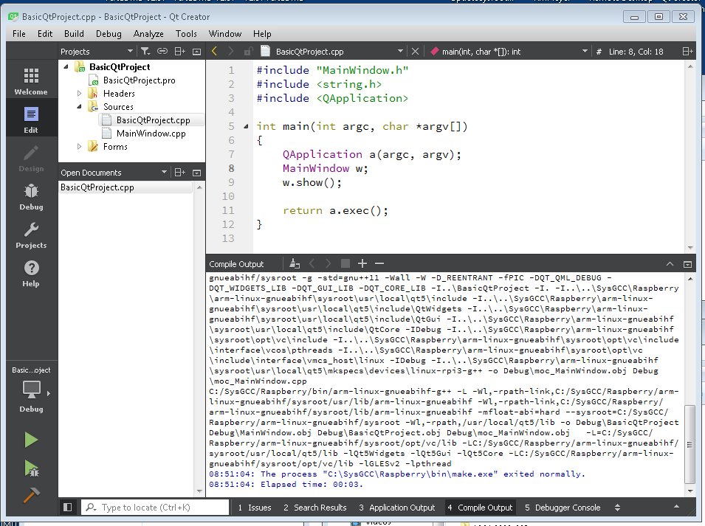Viewport: 705px width, 526px height.
Task: Open Design mode
Action: (31, 158)
